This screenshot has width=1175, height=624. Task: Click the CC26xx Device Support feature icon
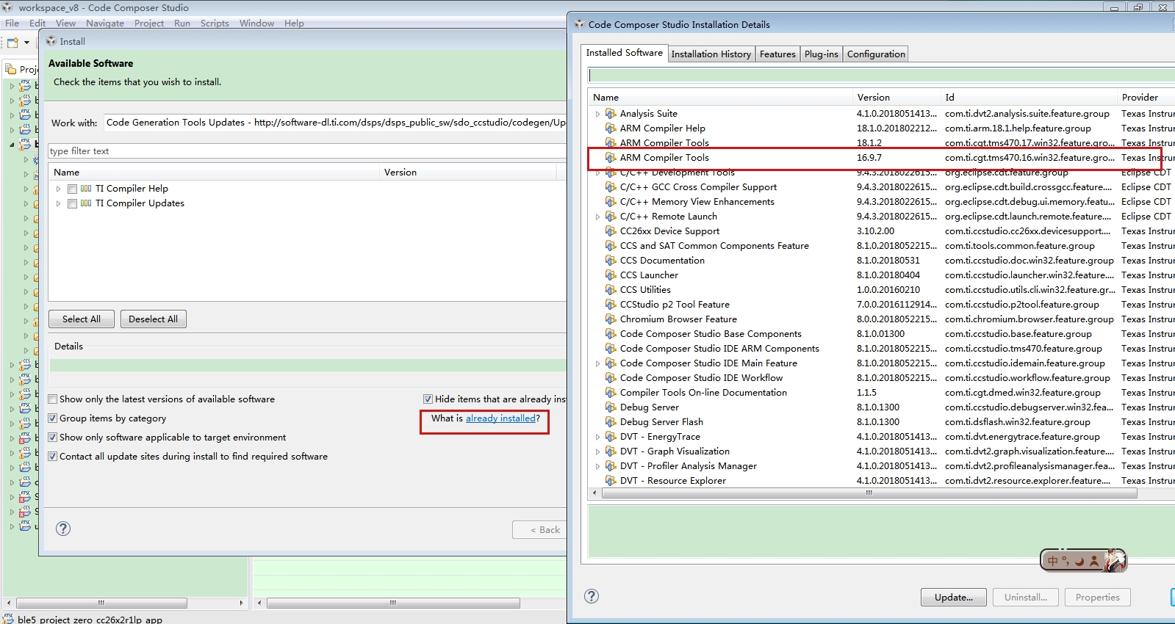(x=611, y=231)
